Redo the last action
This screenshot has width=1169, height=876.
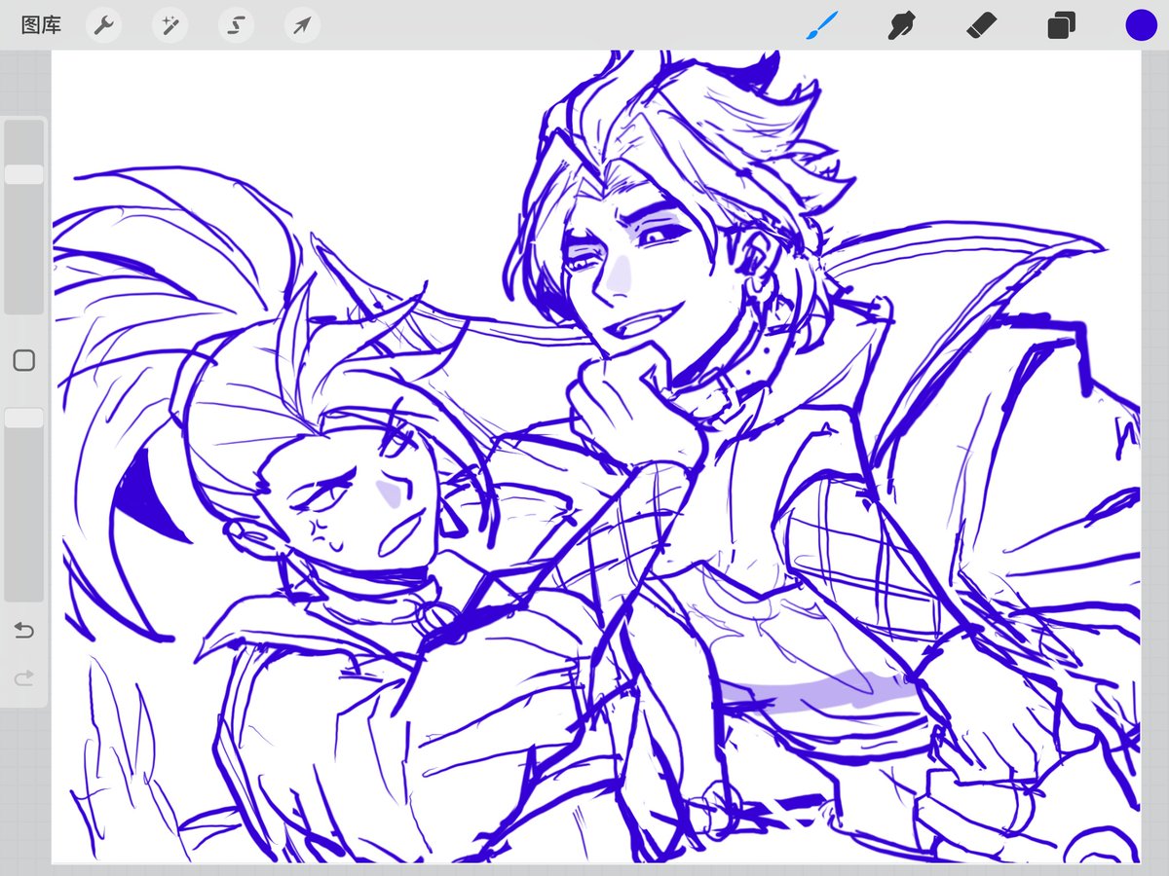(24, 677)
